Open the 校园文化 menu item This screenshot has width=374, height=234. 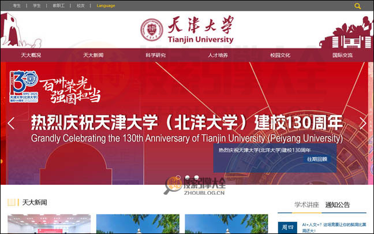click(x=280, y=55)
